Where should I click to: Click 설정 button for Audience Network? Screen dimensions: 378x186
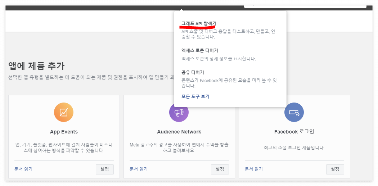click(220, 169)
